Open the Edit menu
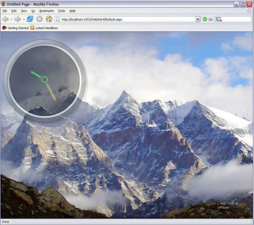This screenshot has width=254, height=225. point(14,11)
